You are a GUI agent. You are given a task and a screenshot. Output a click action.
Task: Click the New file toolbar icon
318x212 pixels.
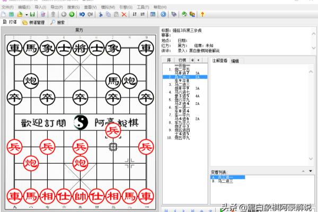click(x=5, y=14)
